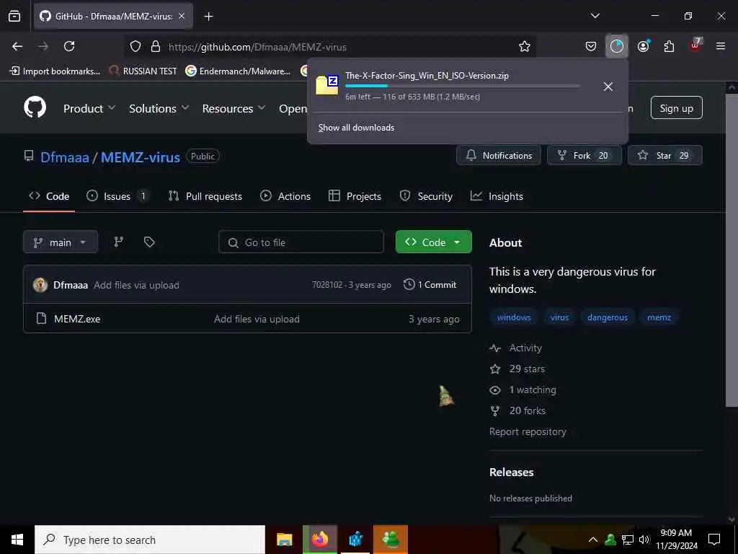Screen dimensions: 738x554
Task: Open the 1 Commit history link
Action: pyautogui.click(x=430, y=284)
